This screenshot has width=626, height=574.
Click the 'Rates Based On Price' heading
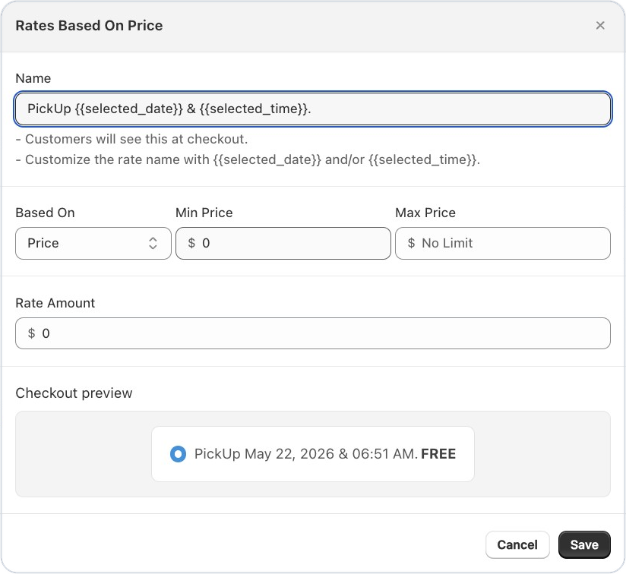(x=89, y=26)
